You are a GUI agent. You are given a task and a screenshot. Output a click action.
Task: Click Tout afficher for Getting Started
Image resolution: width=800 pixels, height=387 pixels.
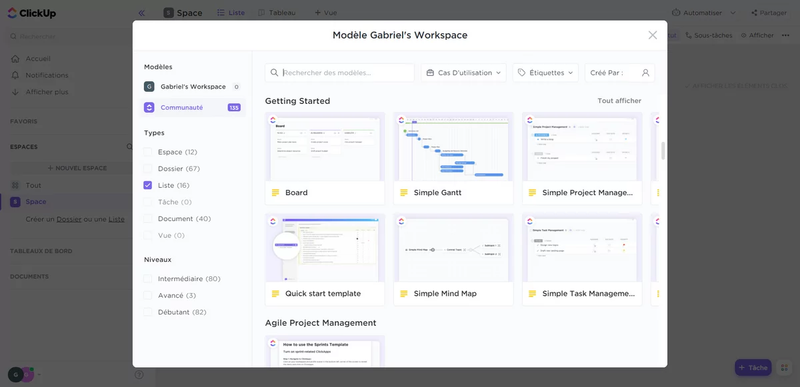pyautogui.click(x=619, y=101)
